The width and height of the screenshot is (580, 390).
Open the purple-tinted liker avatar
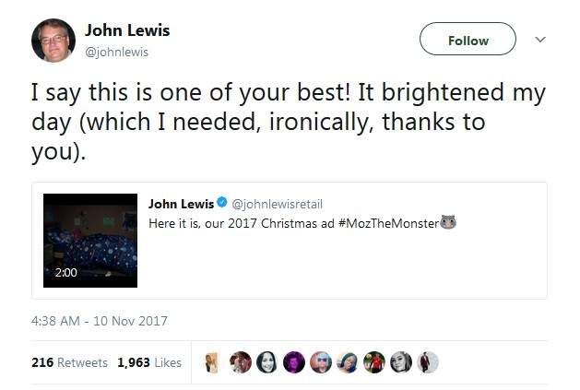[x=294, y=362]
